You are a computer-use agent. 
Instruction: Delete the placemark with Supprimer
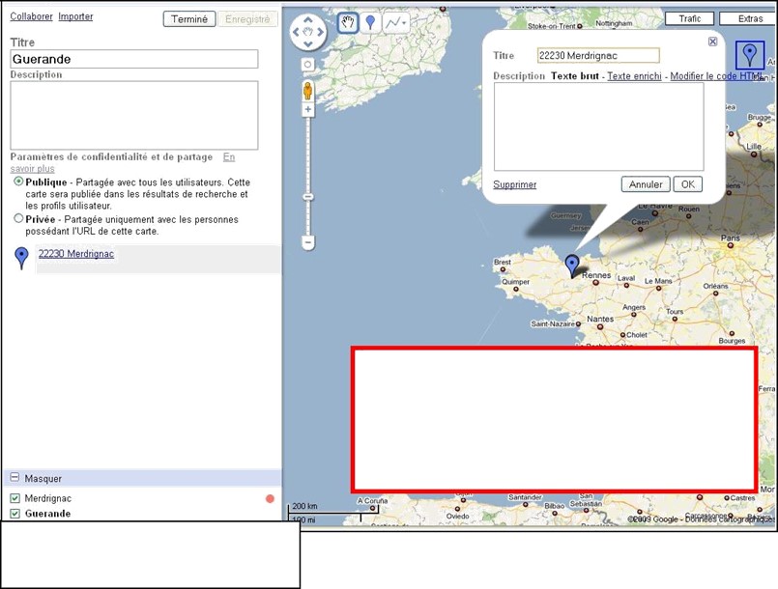tap(514, 184)
